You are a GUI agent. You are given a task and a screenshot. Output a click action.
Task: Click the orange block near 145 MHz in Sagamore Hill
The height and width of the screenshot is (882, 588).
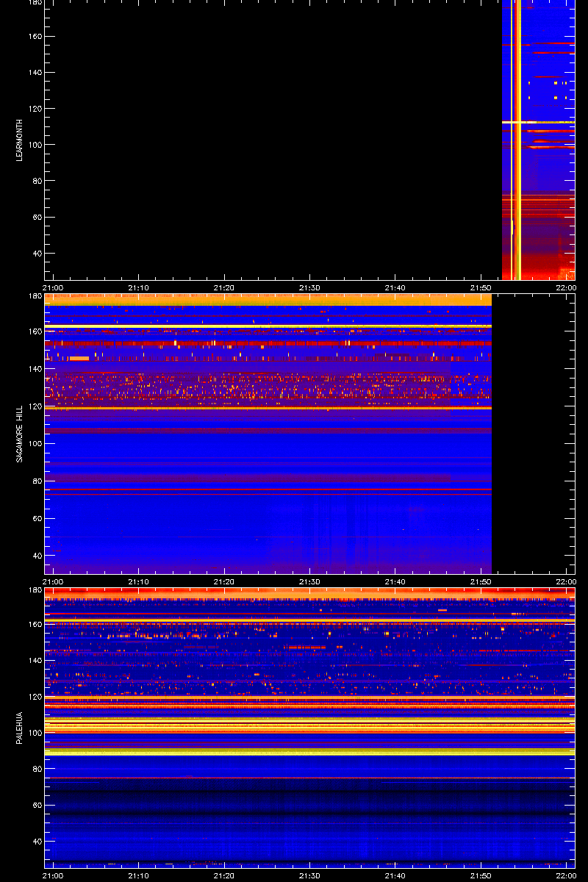tap(79, 358)
